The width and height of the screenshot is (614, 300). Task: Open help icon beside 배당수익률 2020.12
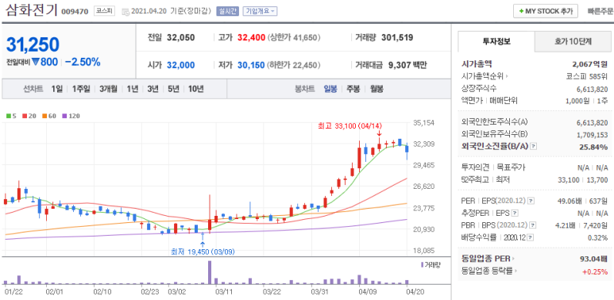tap(530, 237)
